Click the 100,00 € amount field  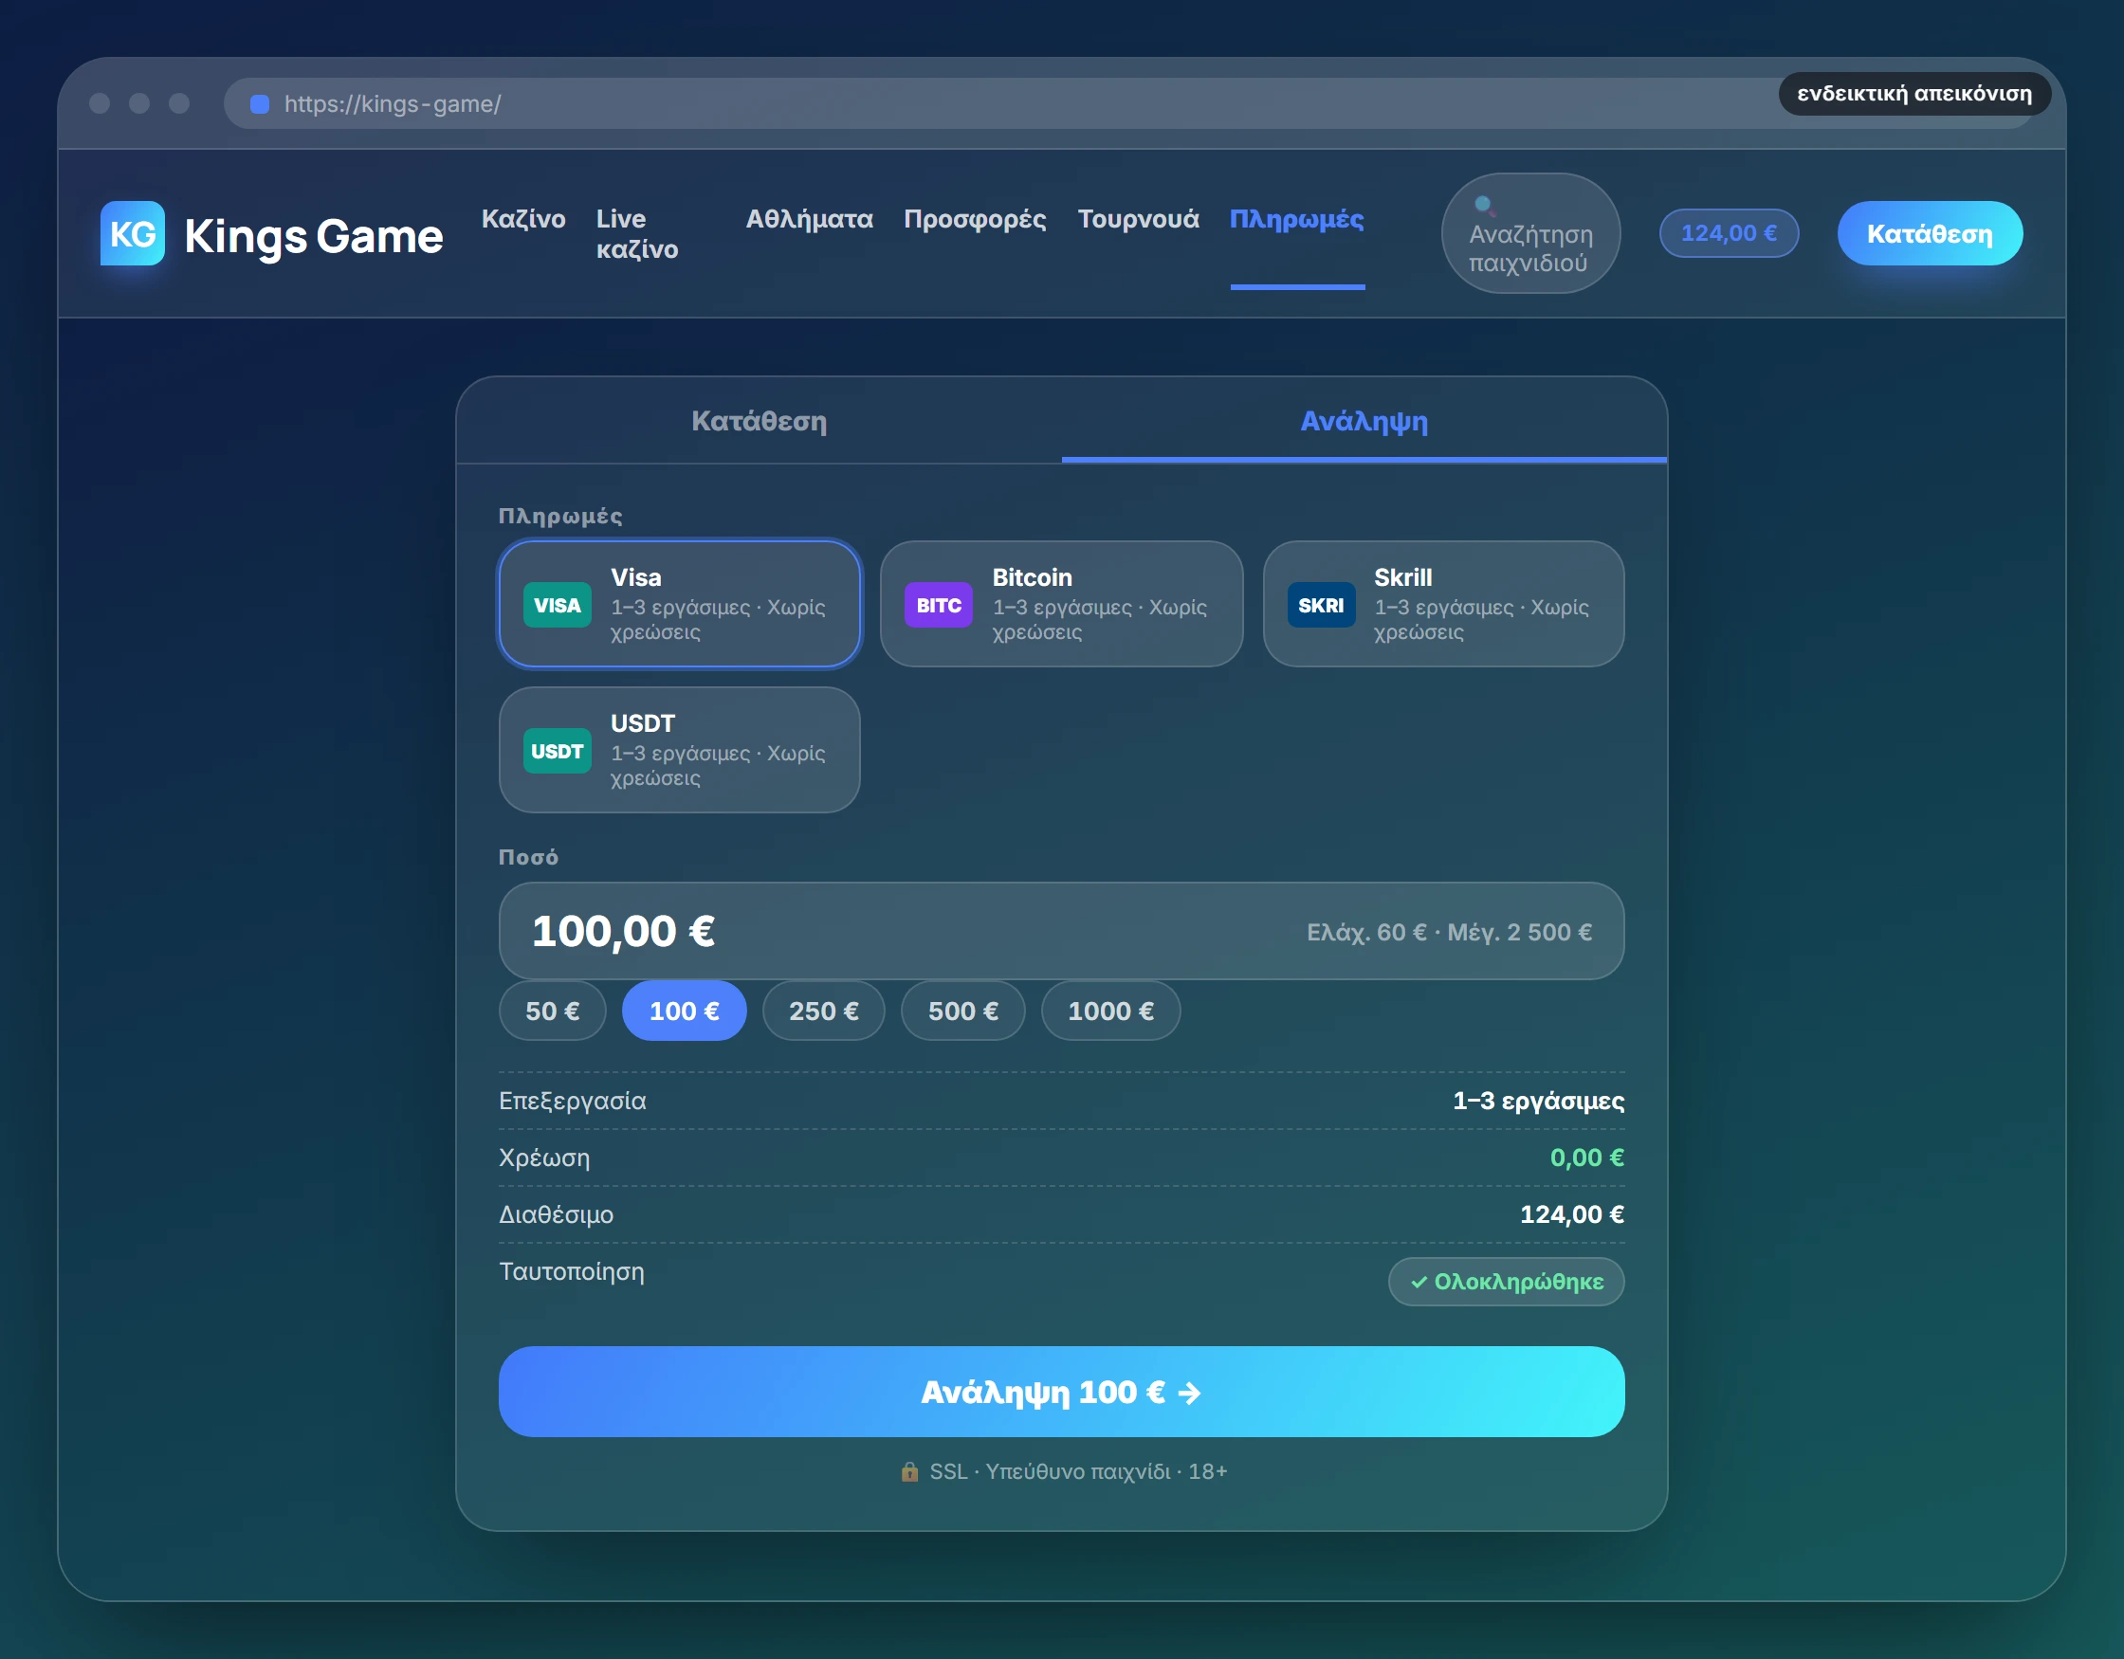[x=1061, y=931]
